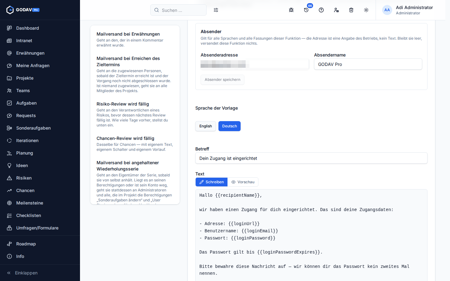Image resolution: width=450 pixels, height=281 pixels.
Task: Open Checklisten in the sidebar
Action: tap(40, 215)
